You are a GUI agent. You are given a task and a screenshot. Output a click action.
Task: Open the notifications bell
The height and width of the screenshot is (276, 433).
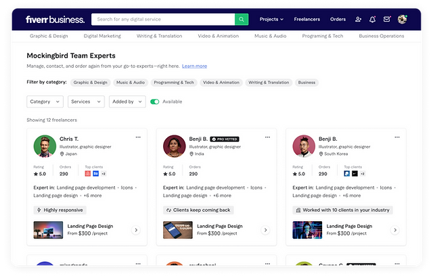pyautogui.click(x=373, y=20)
